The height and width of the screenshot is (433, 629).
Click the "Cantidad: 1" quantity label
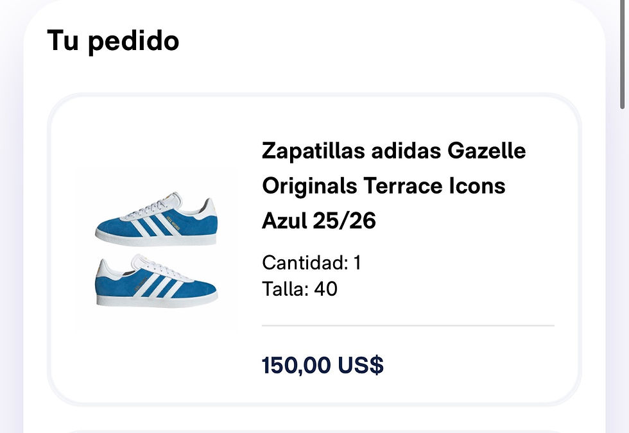pos(311,262)
